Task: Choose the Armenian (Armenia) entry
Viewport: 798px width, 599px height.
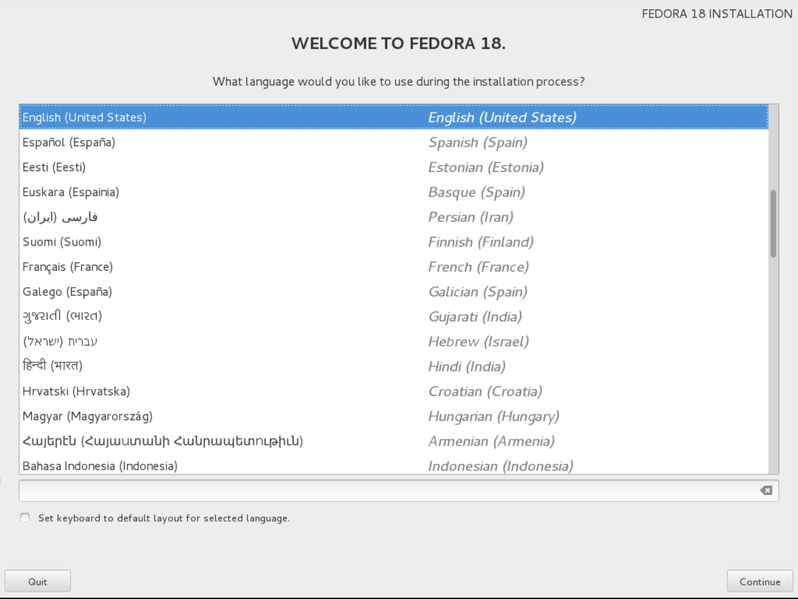Action: 394,441
